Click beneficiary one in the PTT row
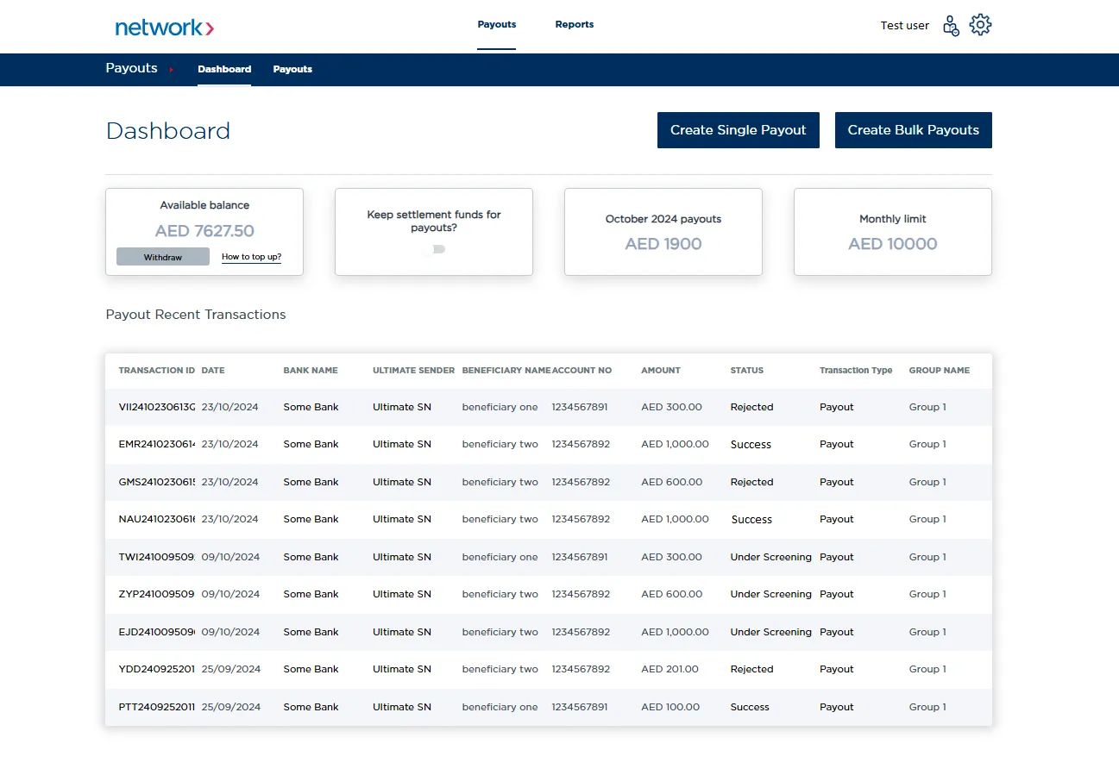This screenshot has height=775, width=1119. (500, 707)
